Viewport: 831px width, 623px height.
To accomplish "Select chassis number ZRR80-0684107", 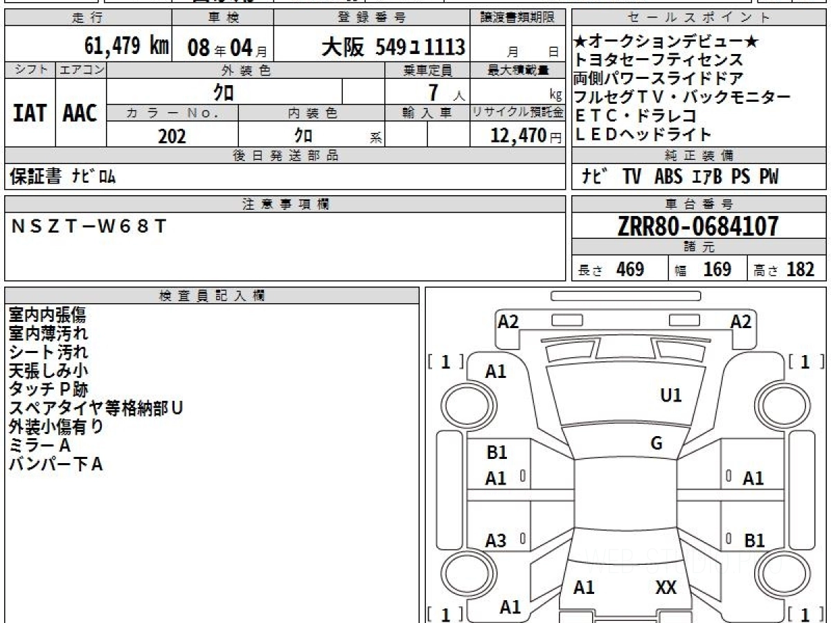I will pos(699,226).
